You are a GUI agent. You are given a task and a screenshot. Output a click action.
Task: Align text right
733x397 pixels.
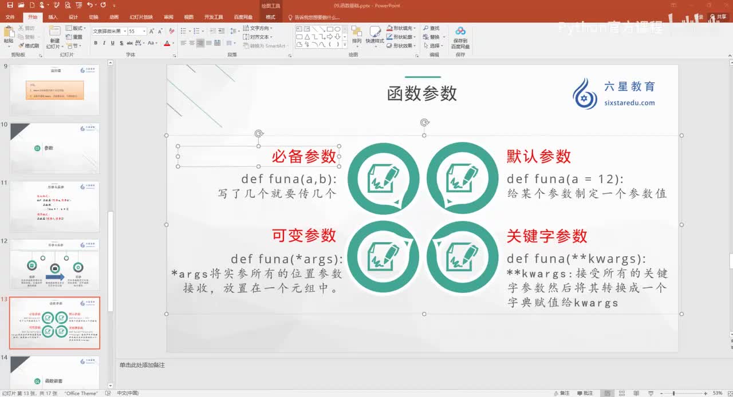click(200, 43)
